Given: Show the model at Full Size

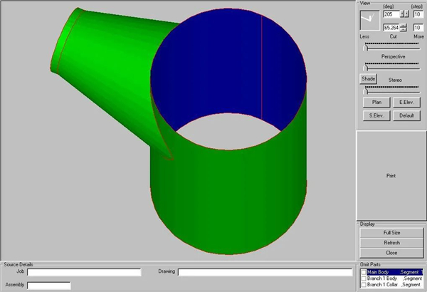Looking at the screenshot, I should pos(391,233).
